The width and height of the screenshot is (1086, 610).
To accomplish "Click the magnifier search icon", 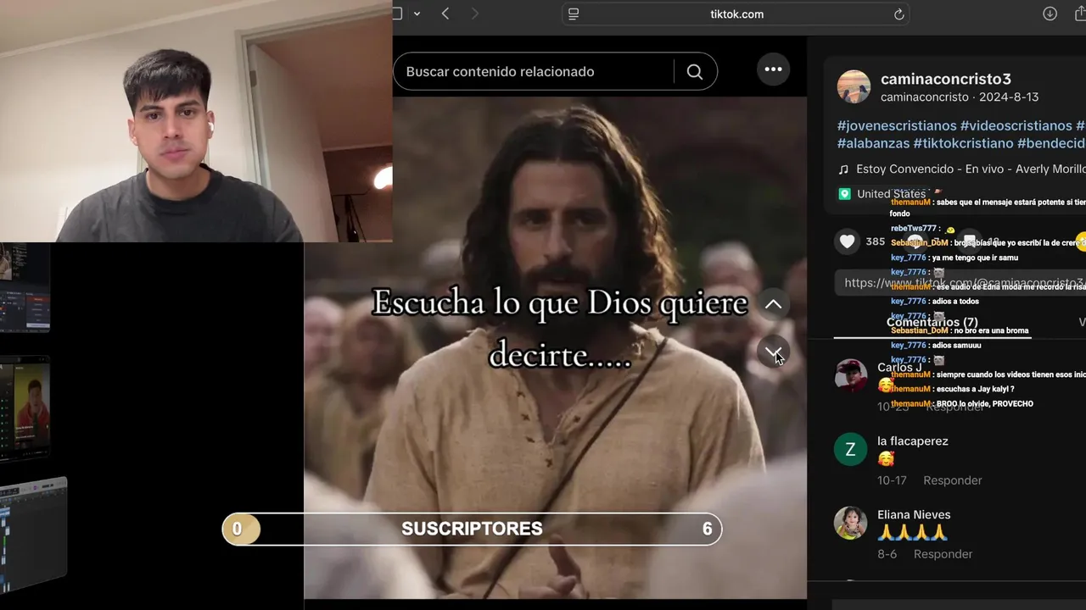I will pyautogui.click(x=695, y=72).
